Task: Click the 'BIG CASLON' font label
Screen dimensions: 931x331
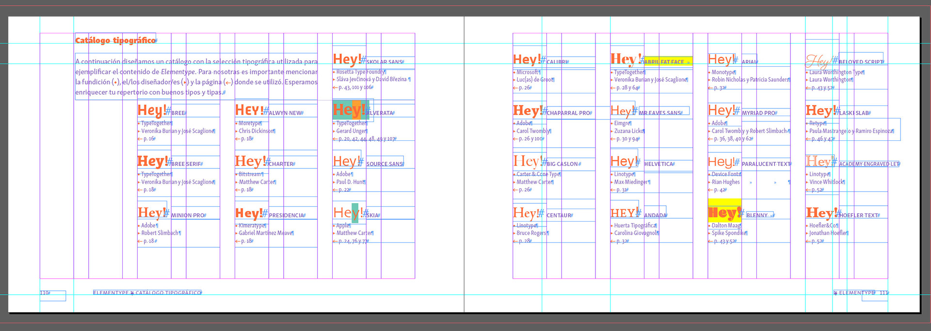Action: 563,164
